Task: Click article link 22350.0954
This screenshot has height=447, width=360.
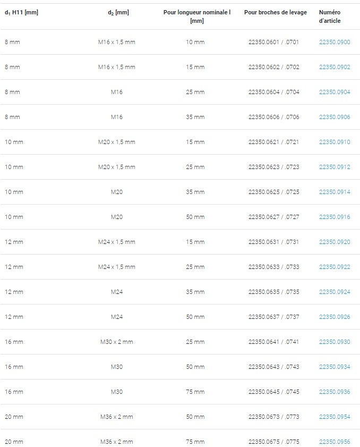Action: coord(335,417)
